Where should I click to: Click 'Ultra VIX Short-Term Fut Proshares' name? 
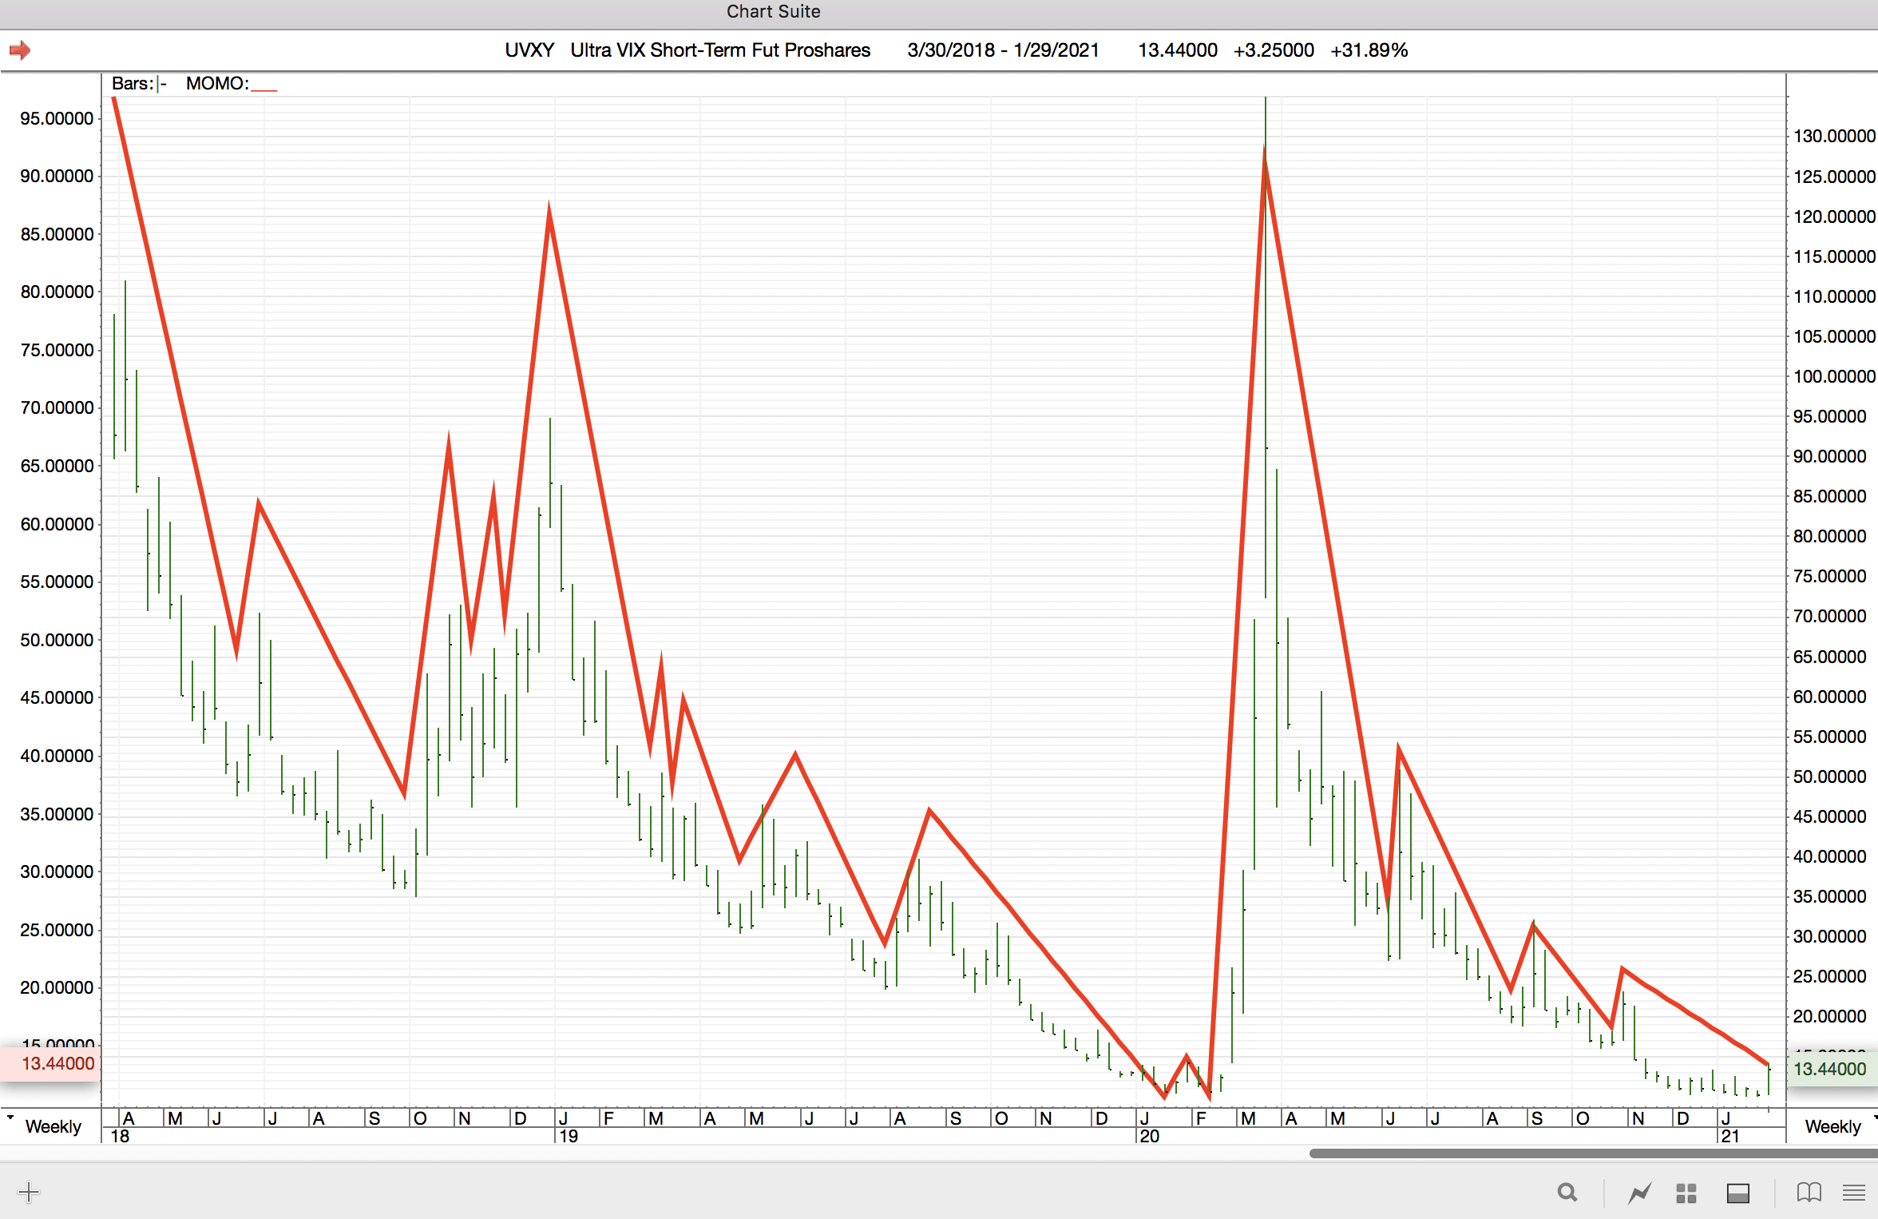(720, 50)
